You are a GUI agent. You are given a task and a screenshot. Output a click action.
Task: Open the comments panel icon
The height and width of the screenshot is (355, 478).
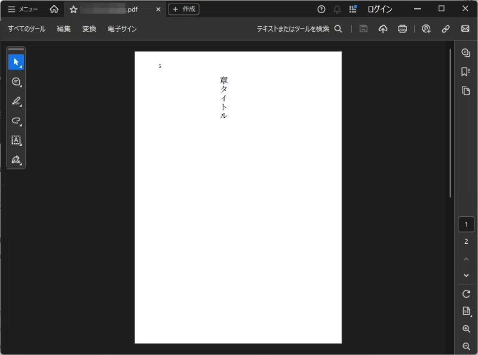(x=466, y=53)
